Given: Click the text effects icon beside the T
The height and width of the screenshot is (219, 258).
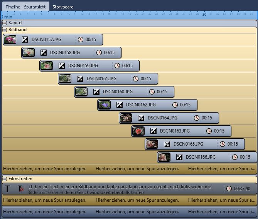Looking at the screenshot, I should tap(20, 189).
